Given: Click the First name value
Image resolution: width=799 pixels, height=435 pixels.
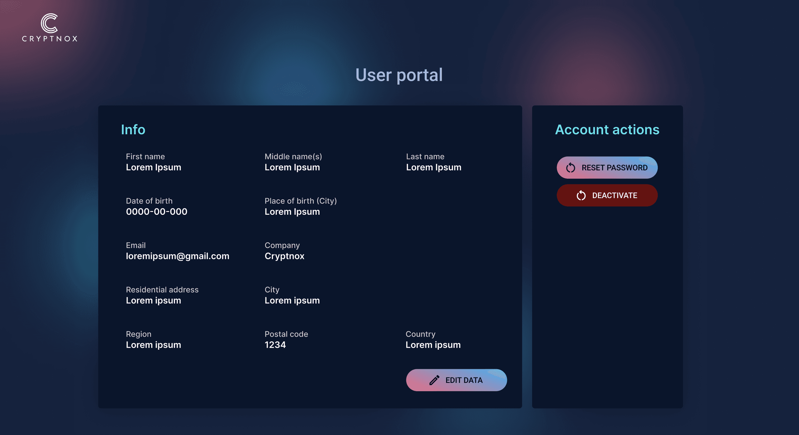Looking at the screenshot, I should click(153, 167).
